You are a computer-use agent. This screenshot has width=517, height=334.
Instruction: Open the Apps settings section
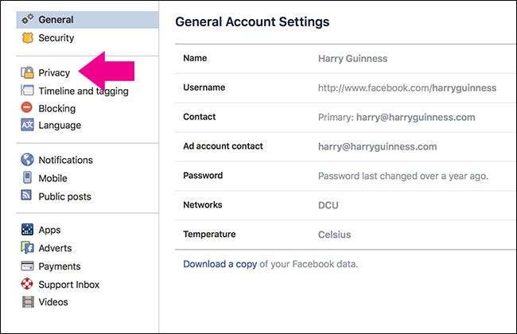[49, 230]
